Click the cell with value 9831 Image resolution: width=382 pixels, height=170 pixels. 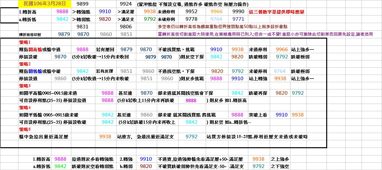(83, 27)
